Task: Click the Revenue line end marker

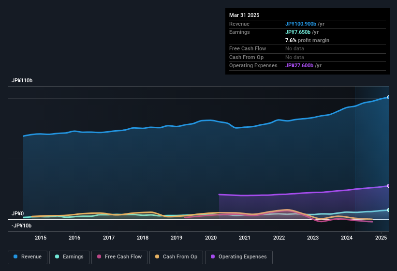Action: 388,97
